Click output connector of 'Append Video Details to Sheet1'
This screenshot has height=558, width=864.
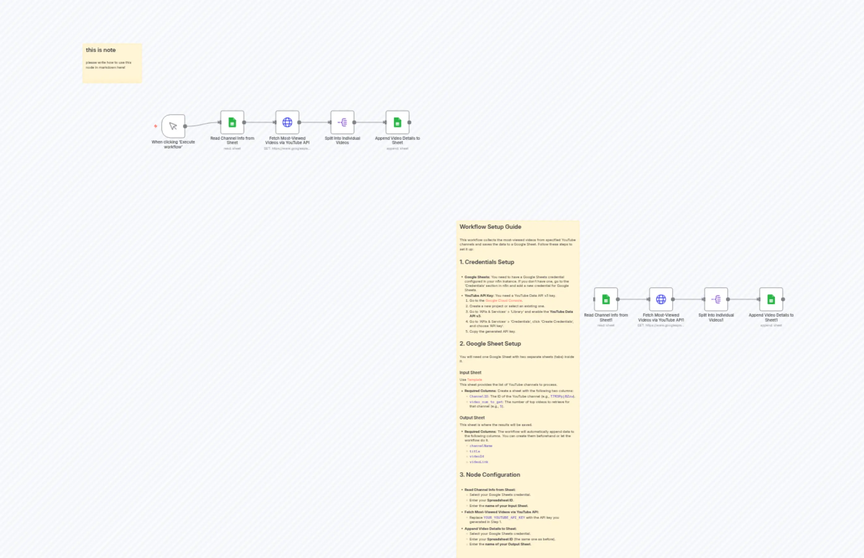pos(783,299)
